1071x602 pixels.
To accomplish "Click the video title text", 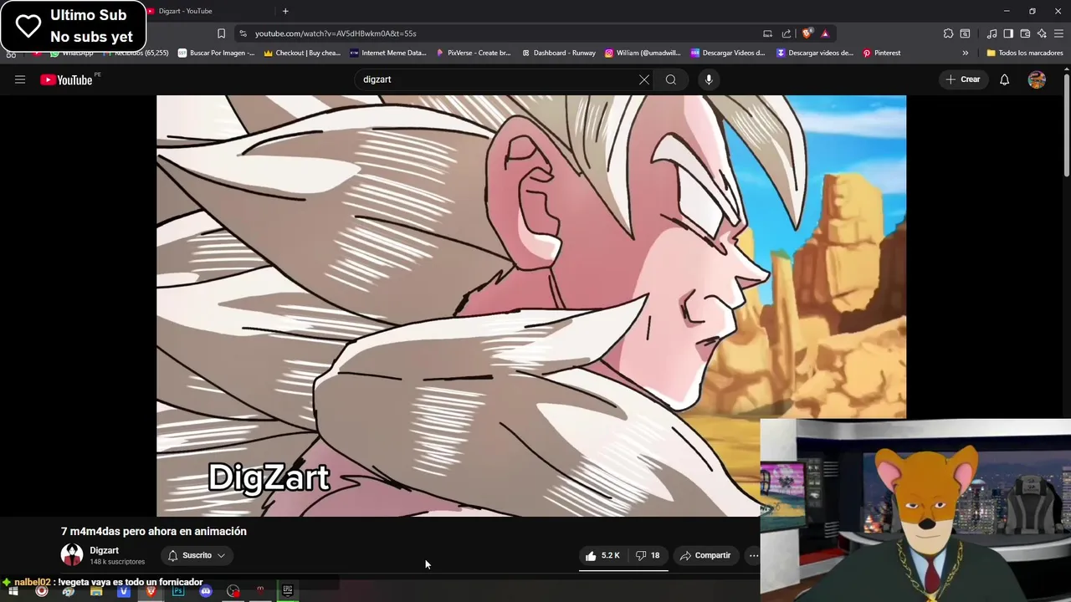I will [x=154, y=531].
